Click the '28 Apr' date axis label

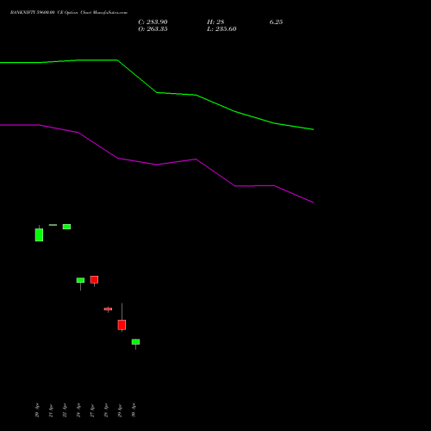[106, 410]
